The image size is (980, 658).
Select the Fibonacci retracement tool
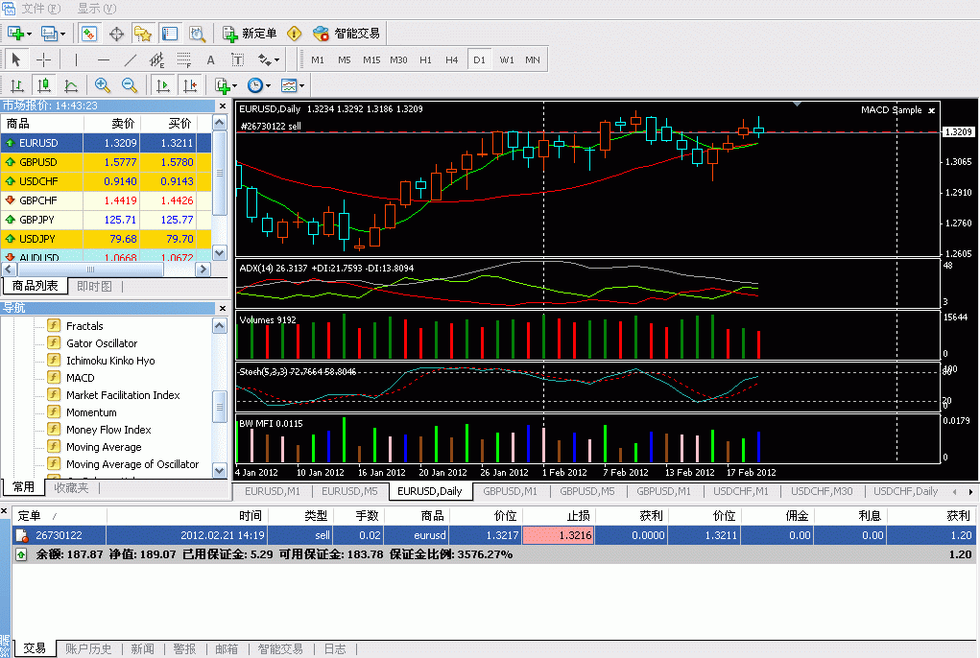pos(184,59)
